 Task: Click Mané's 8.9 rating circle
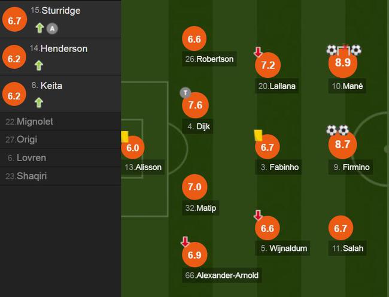tap(343, 63)
